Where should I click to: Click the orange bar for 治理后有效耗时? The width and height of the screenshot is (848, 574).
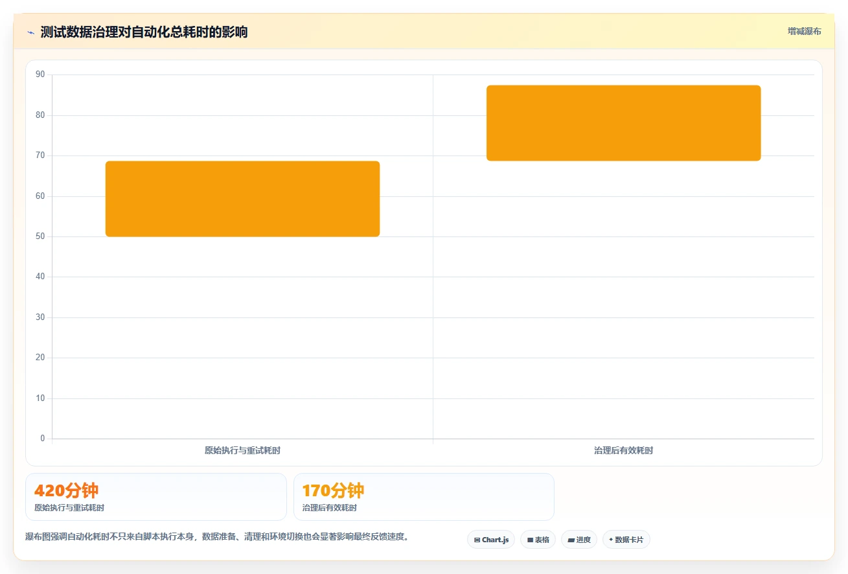coord(623,123)
